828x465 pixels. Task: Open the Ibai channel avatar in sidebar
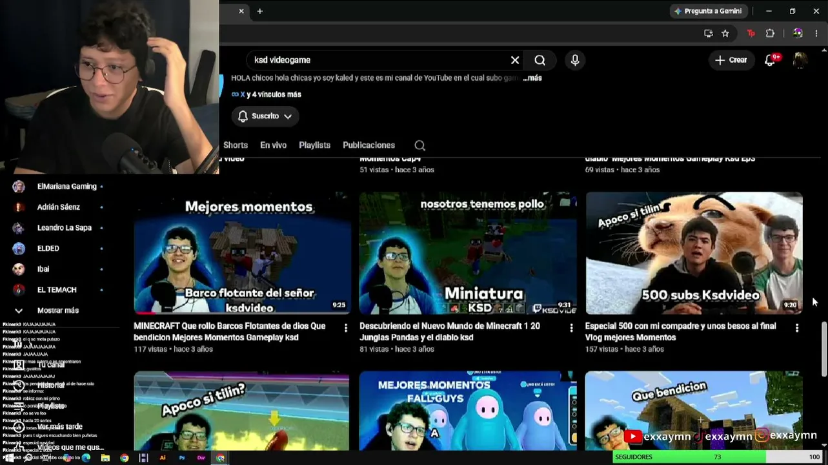pos(19,269)
